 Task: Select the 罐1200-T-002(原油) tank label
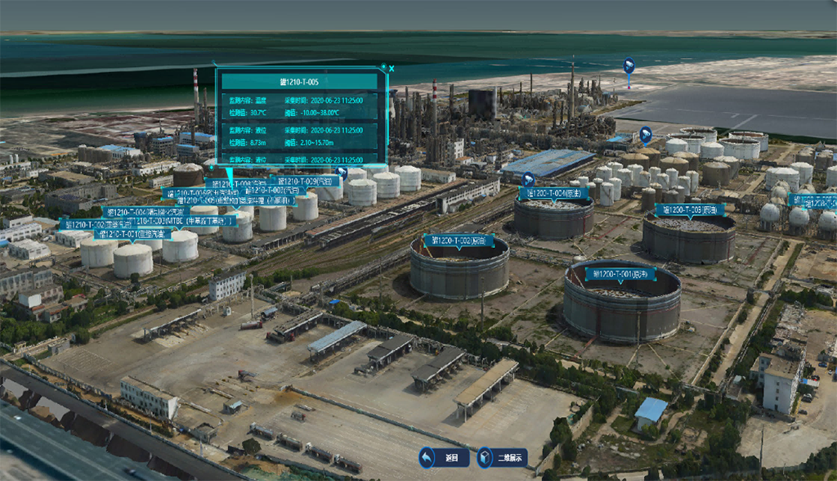tap(459, 241)
